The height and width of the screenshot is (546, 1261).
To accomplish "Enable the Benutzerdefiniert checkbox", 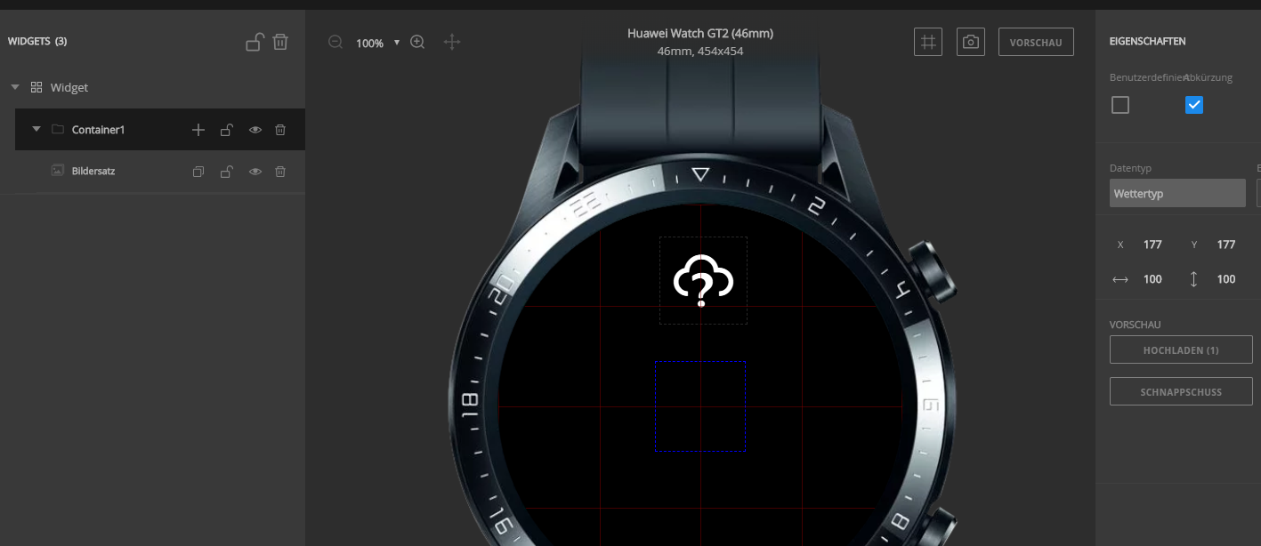I will click(x=1120, y=105).
